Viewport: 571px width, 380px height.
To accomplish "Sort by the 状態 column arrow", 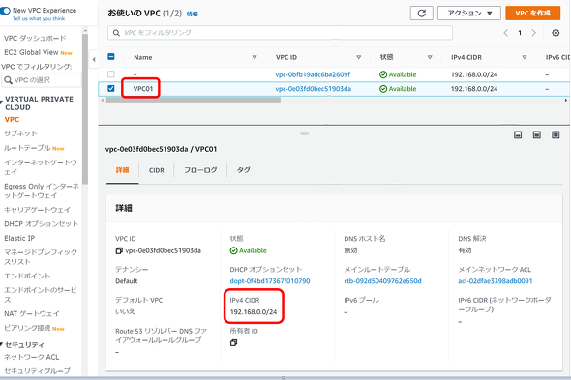I will click(430, 57).
